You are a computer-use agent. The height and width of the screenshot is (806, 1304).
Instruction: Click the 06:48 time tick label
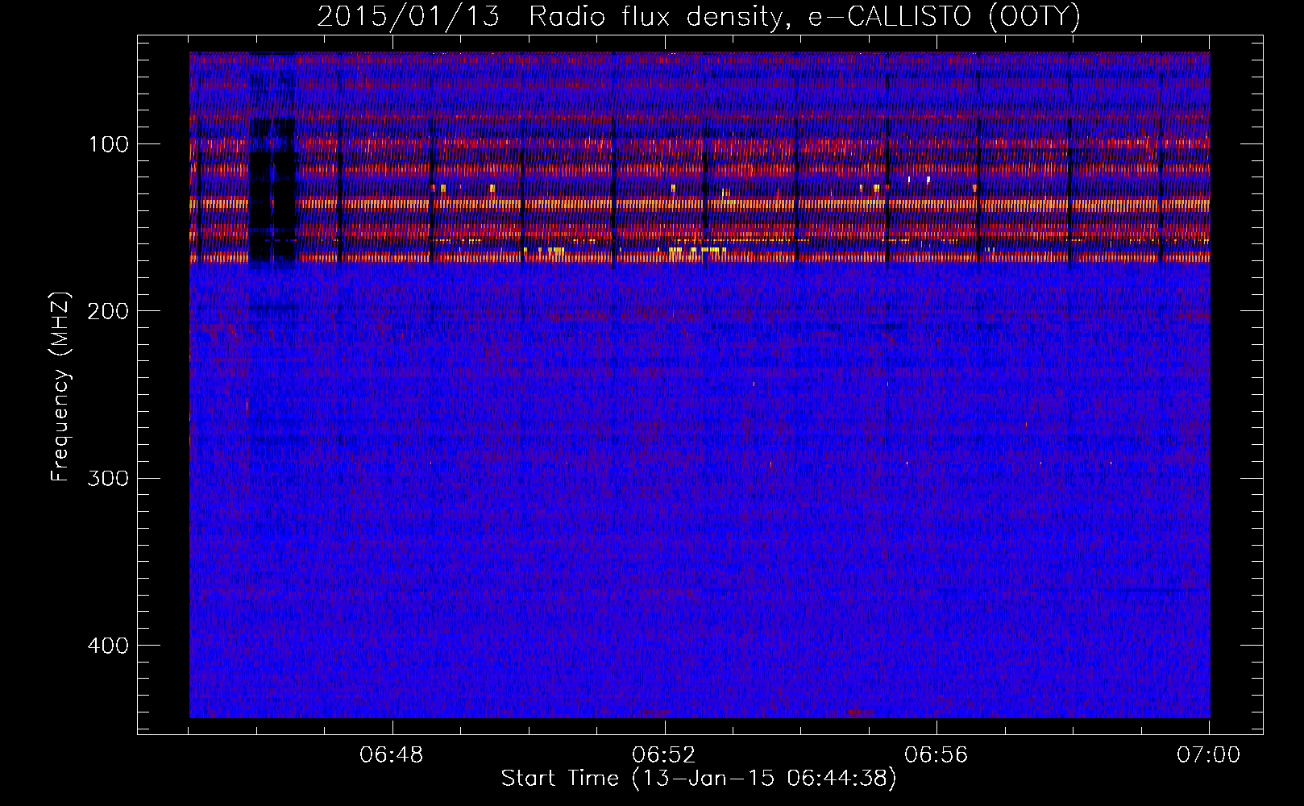coord(392,755)
